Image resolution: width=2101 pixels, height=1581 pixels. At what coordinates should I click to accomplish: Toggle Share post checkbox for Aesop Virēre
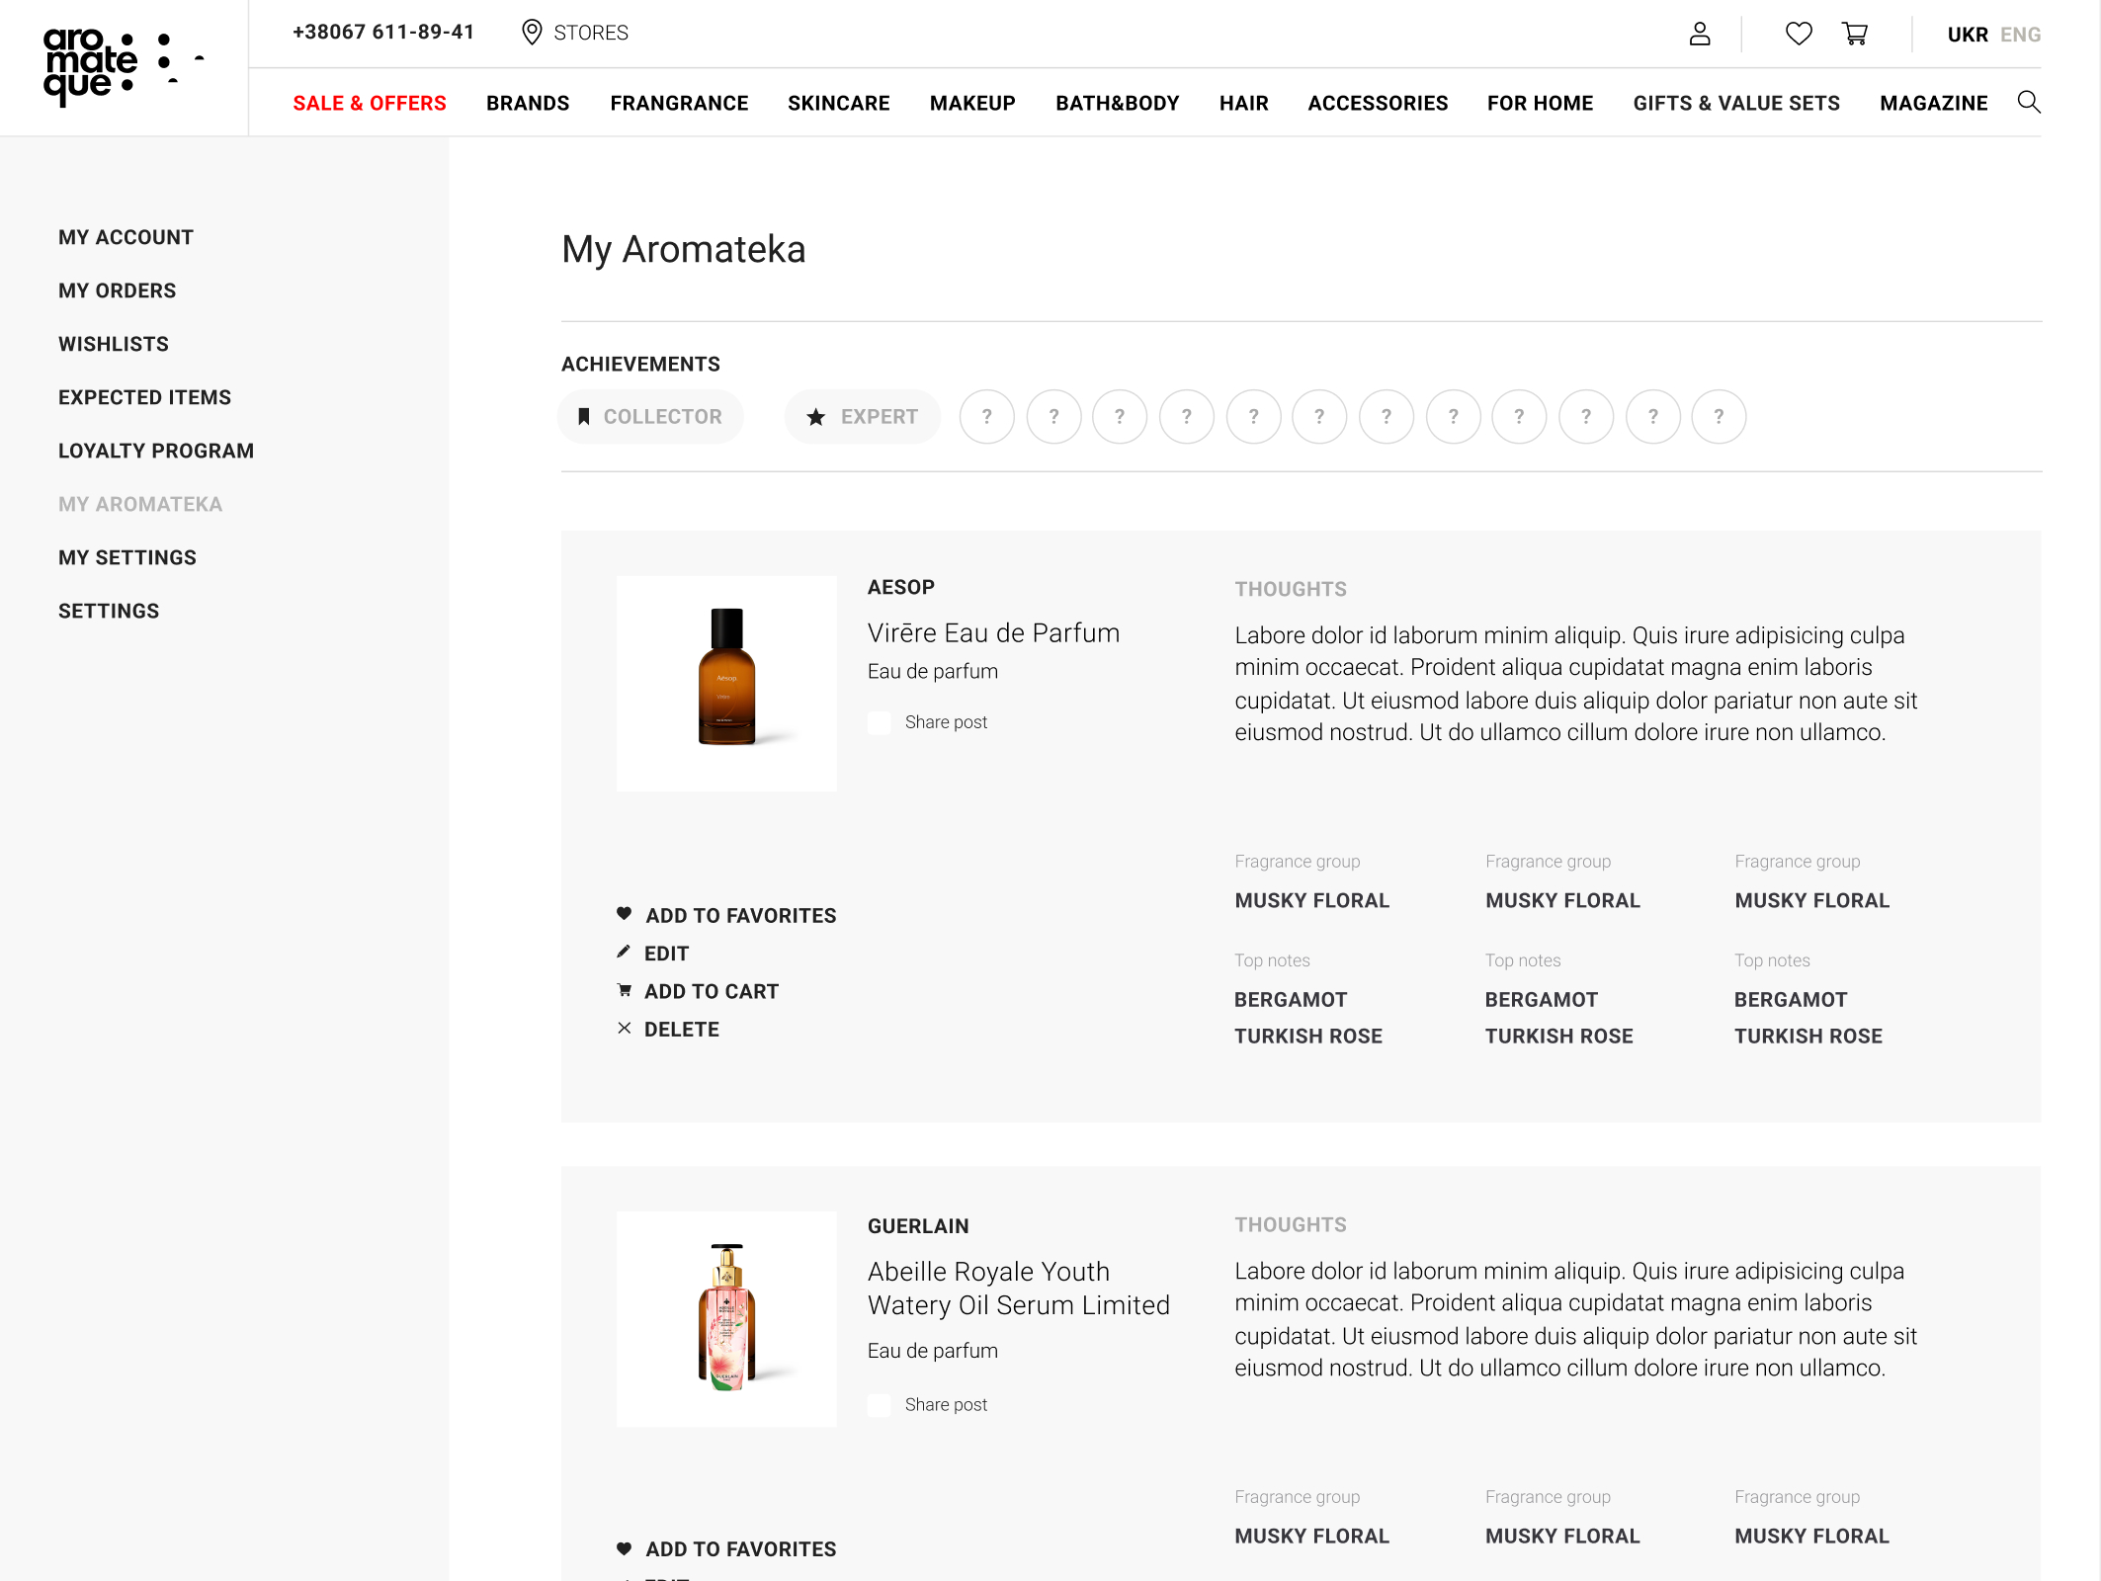[x=879, y=722]
